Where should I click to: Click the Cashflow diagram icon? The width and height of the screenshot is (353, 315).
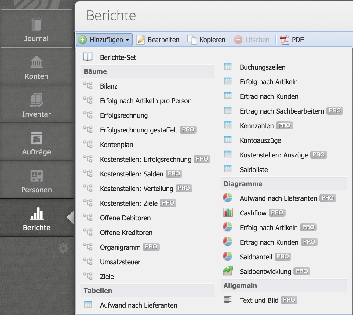coord(227,212)
